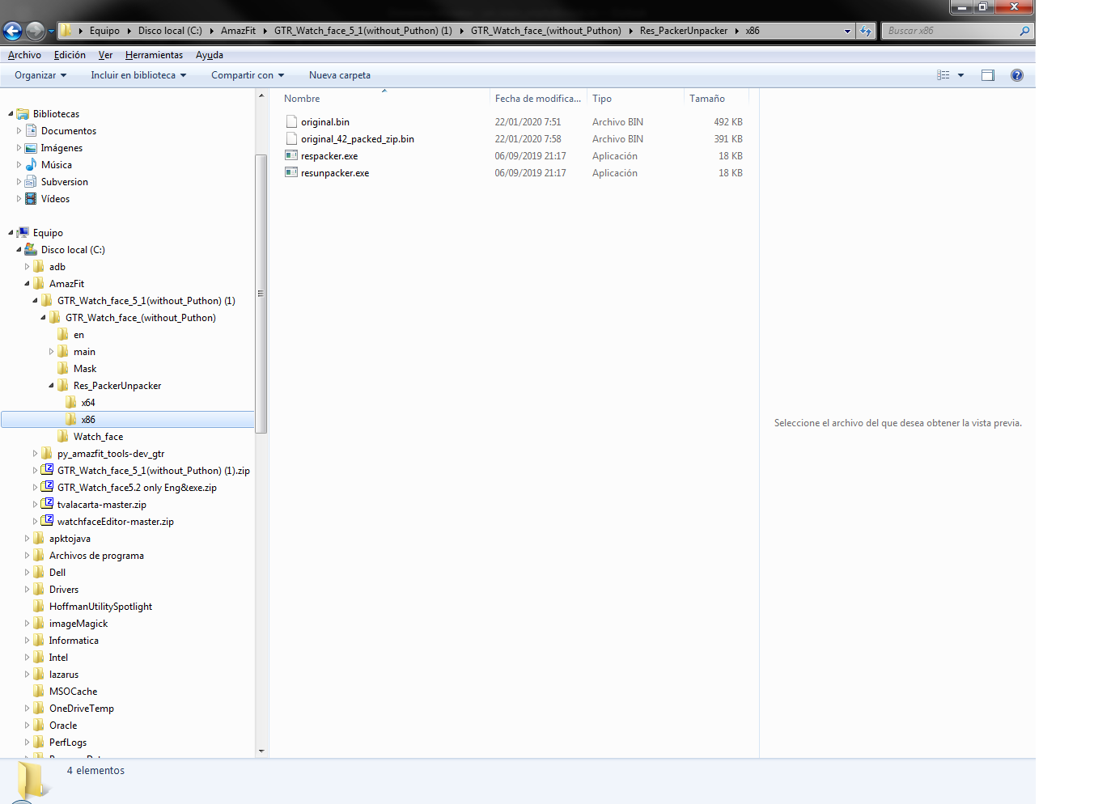This screenshot has height=804, width=1094.
Task: Go back with the blue Back arrow
Action: tap(12, 31)
